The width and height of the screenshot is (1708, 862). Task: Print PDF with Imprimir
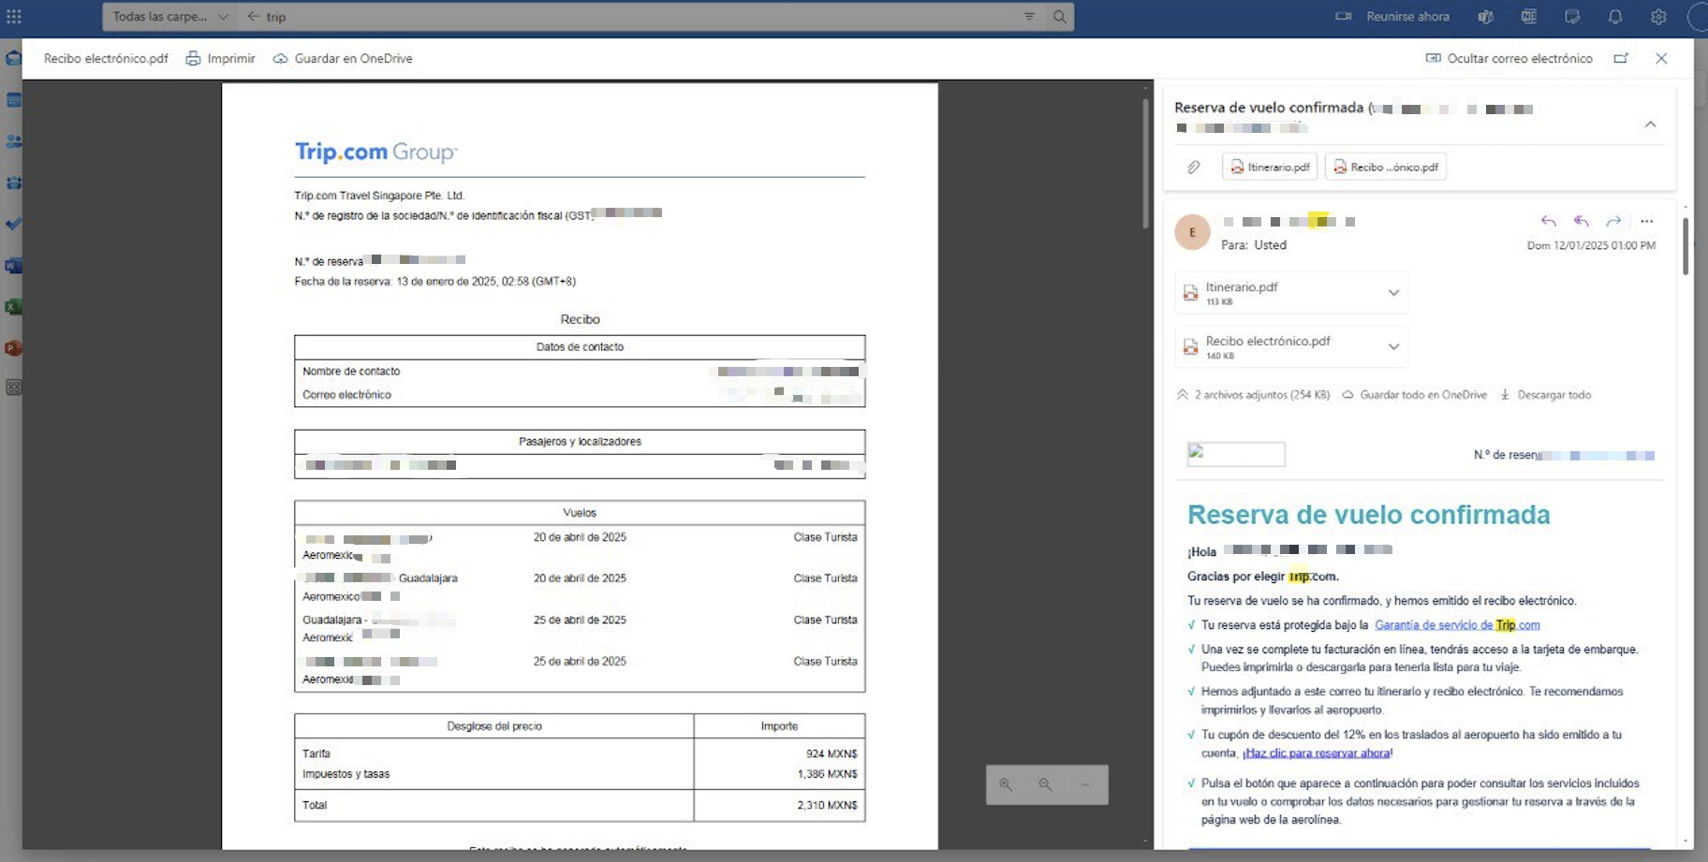[220, 58]
